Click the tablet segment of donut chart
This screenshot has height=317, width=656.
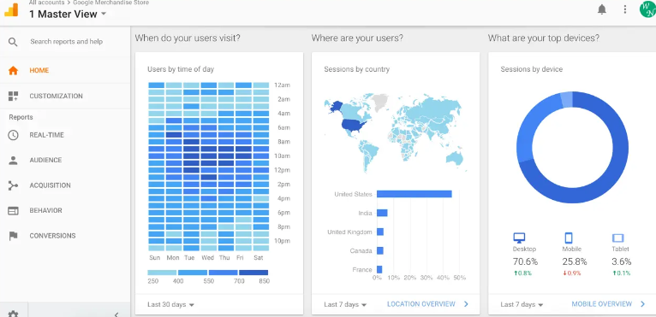pyautogui.click(x=566, y=100)
